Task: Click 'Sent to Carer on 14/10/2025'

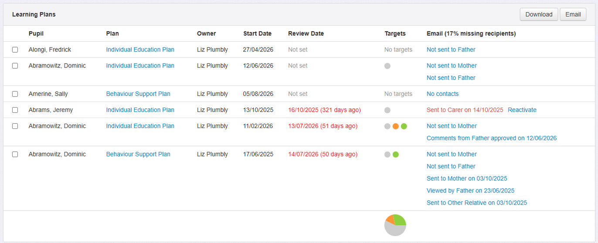Action: pos(465,110)
